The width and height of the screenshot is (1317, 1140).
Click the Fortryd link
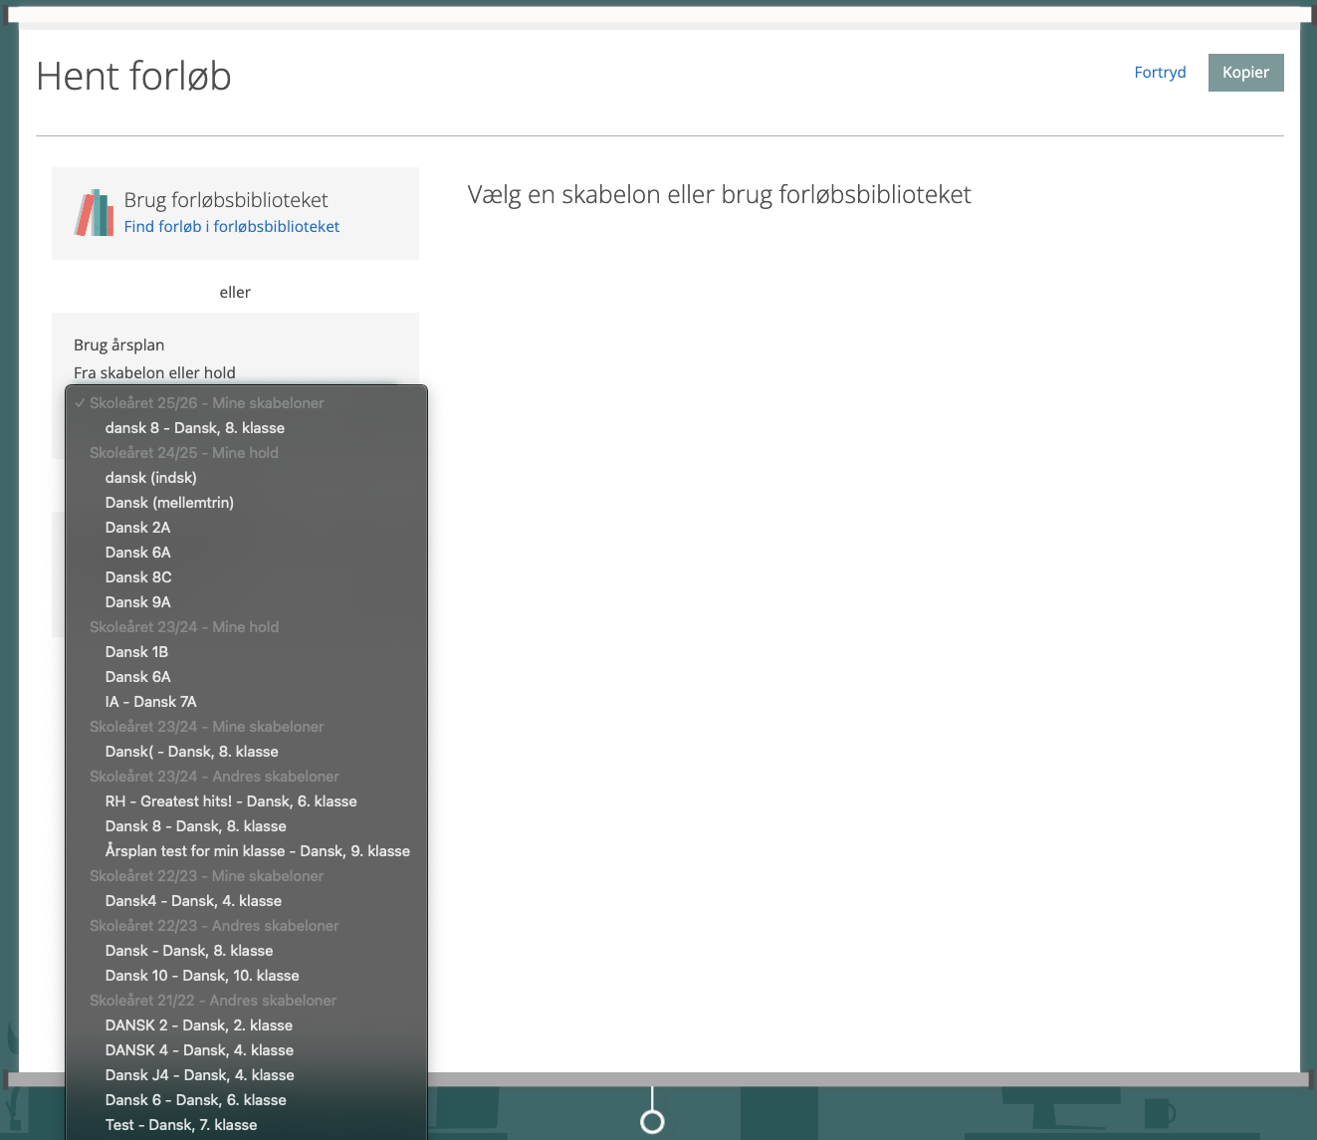(x=1160, y=73)
